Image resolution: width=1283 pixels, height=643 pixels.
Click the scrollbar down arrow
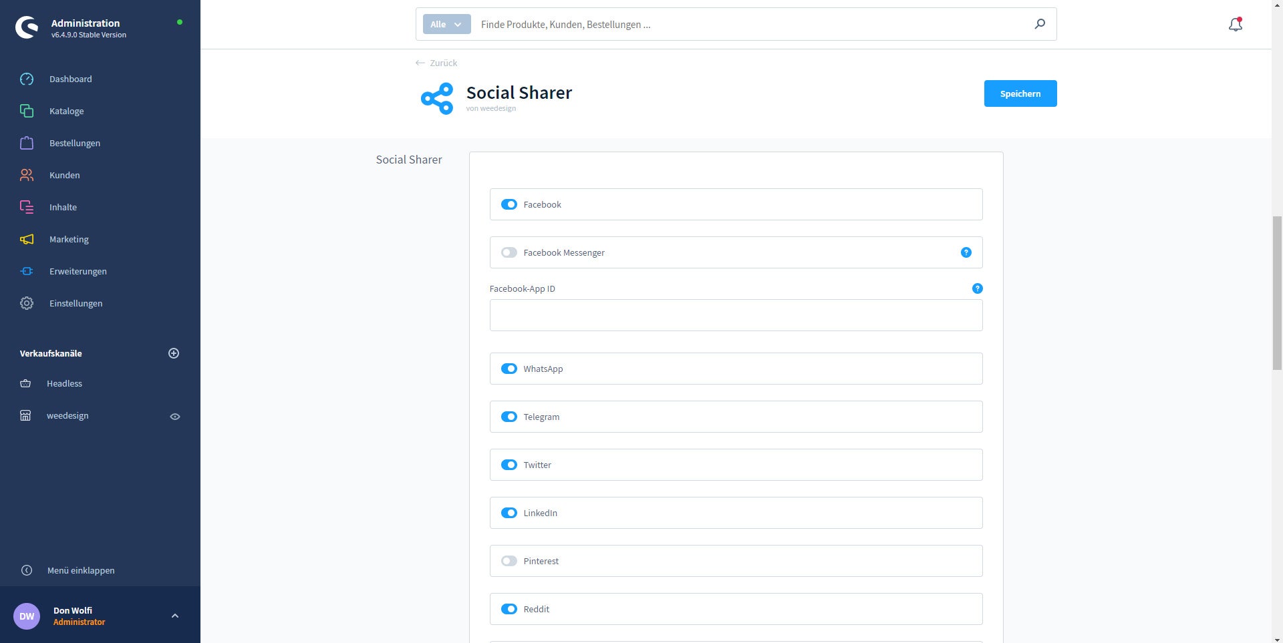1277,638
